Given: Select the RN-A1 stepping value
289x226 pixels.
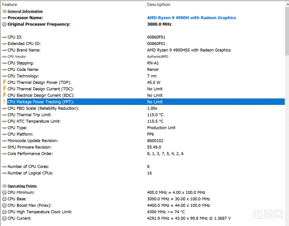Looking at the screenshot, I should [x=153, y=63].
